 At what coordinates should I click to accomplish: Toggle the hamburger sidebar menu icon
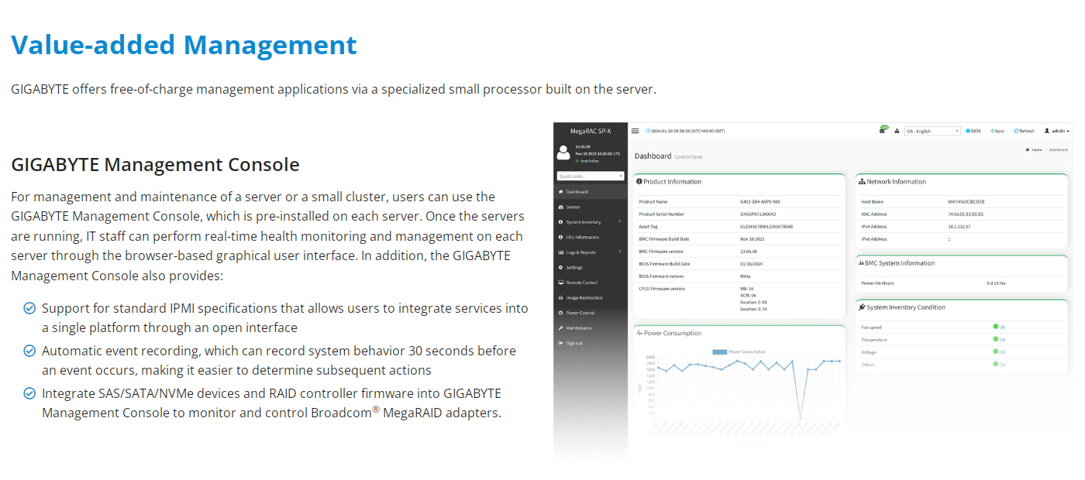coord(635,131)
